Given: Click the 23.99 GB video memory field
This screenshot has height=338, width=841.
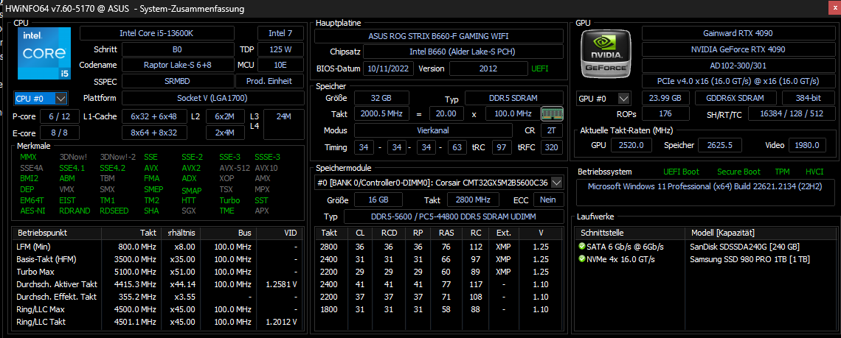Looking at the screenshot, I should point(665,99).
